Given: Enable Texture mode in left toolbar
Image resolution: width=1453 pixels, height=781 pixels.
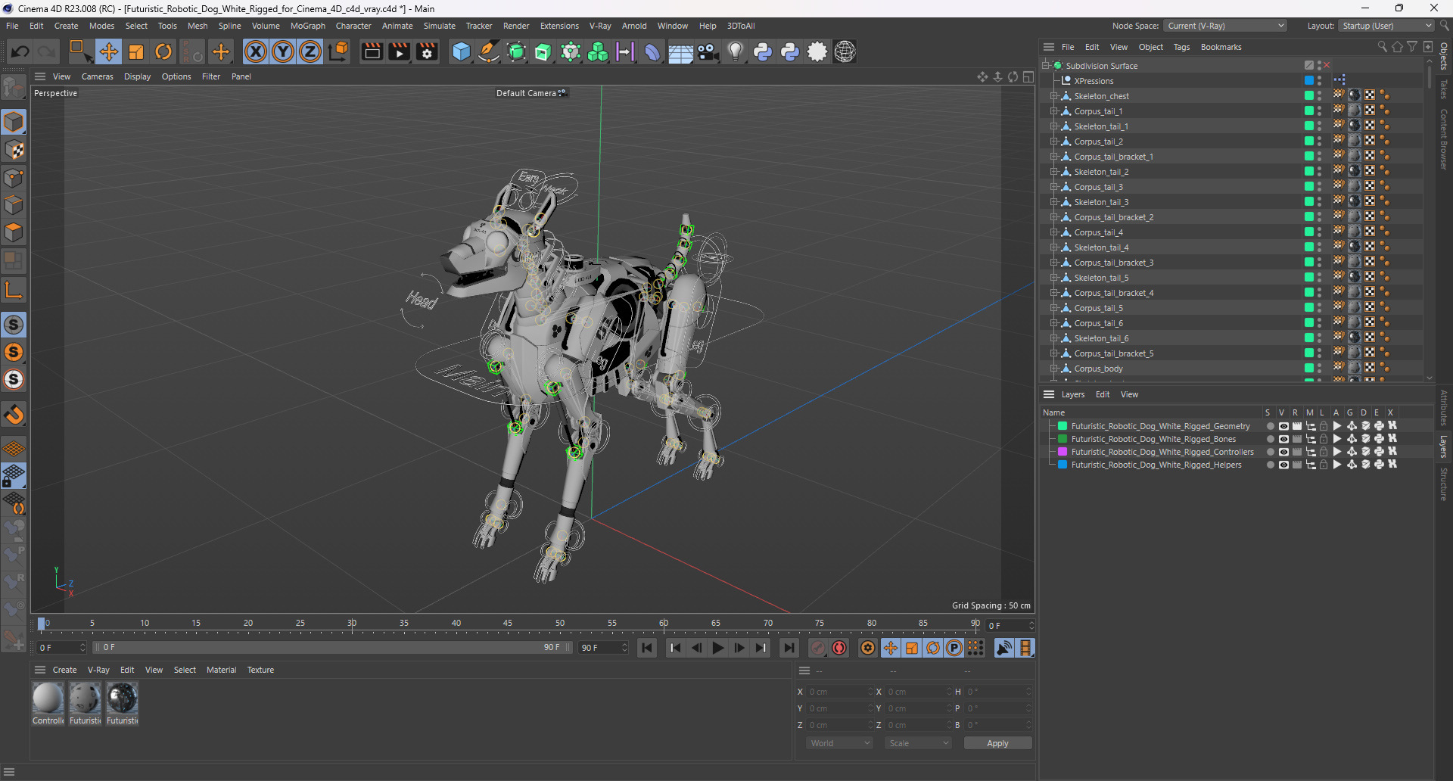Looking at the screenshot, I should [x=14, y=150].
